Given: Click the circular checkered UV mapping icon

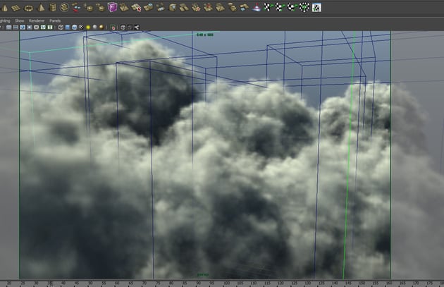Looking at the screenshot, I should [304, 7].
